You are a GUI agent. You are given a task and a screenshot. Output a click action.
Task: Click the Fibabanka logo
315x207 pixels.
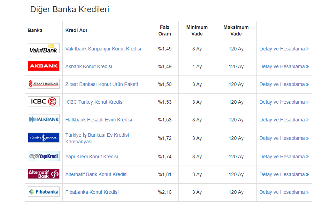[x=44, y=192]
